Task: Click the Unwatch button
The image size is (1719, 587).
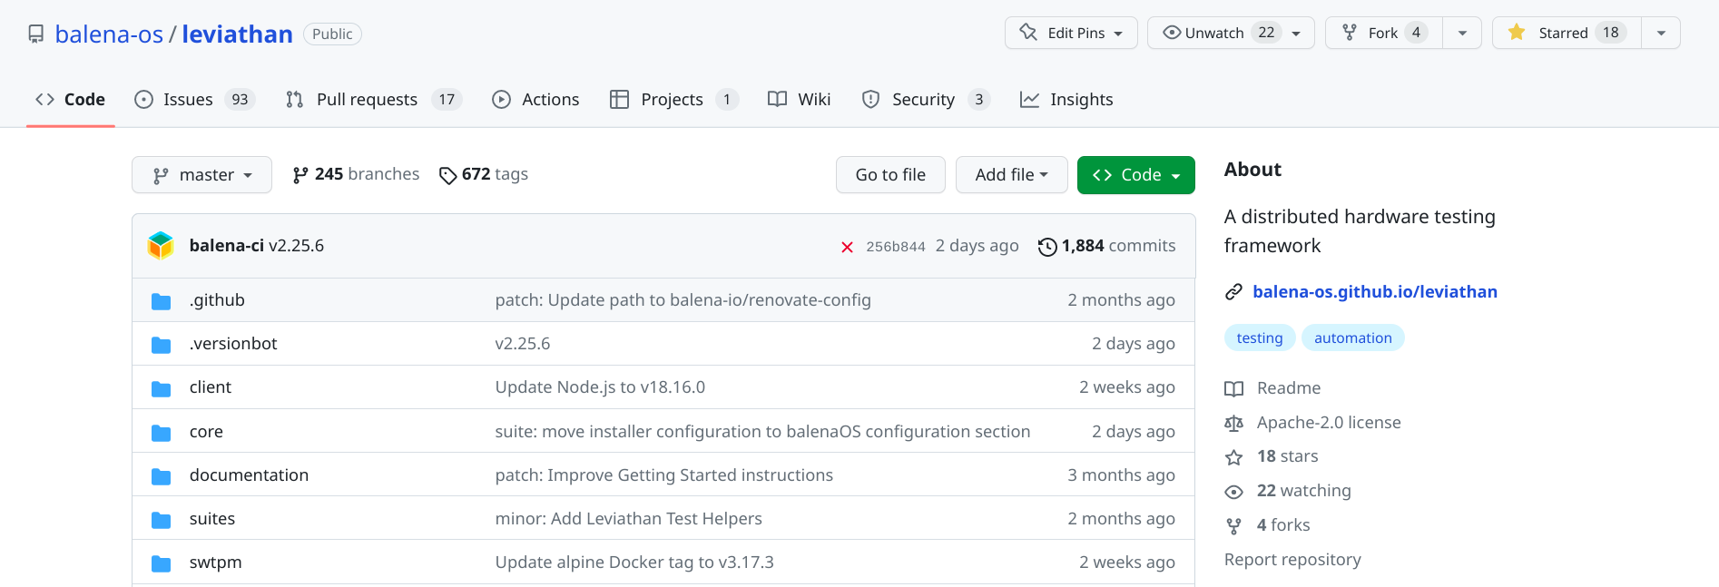Action: [1231, 33]
